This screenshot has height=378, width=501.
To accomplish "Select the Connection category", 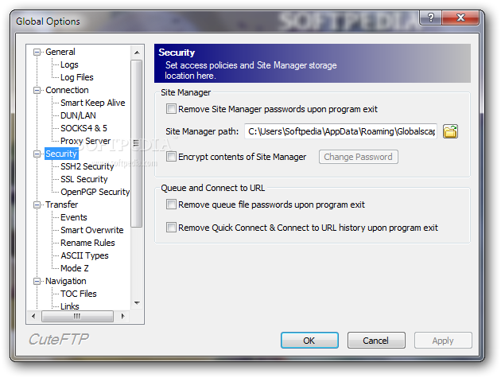I will pyautogui.click(x=67, y=90).
